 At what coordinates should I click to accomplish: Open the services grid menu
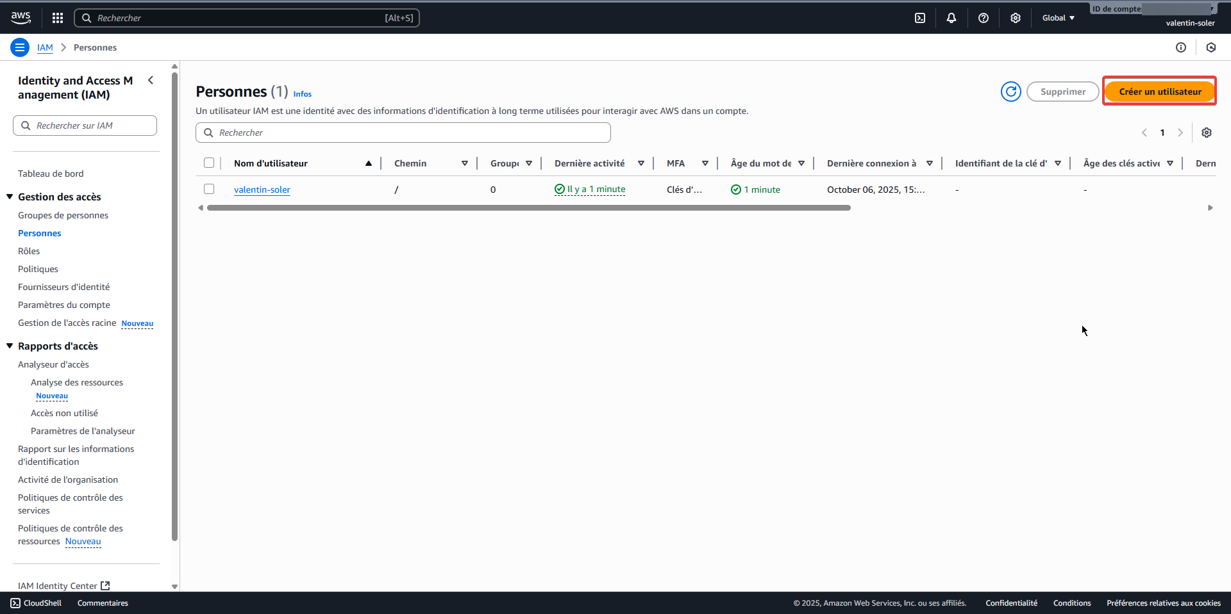(x=57, y=17)
